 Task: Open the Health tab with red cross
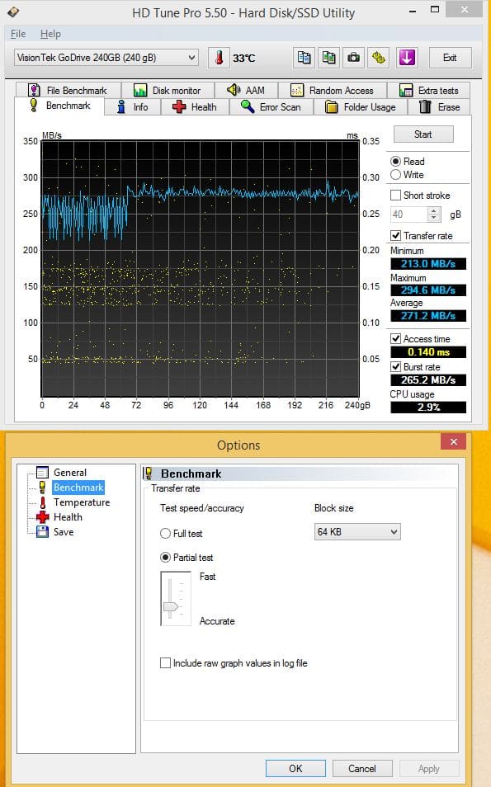[x=195, y=107]
